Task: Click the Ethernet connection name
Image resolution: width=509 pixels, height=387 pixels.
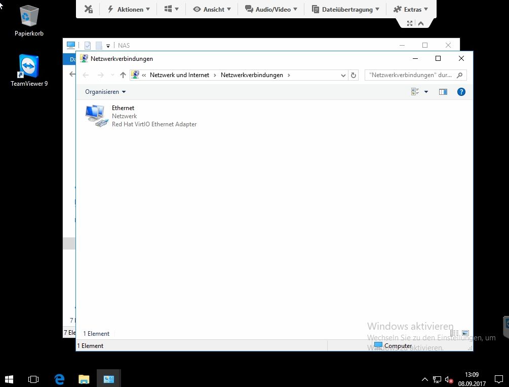Action: 123,108
